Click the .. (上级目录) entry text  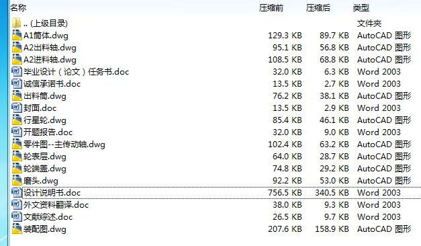46,24
